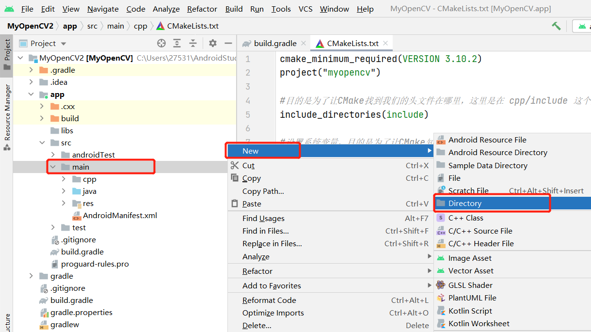
Task: Select C++ Class
Action: point(512,218)
